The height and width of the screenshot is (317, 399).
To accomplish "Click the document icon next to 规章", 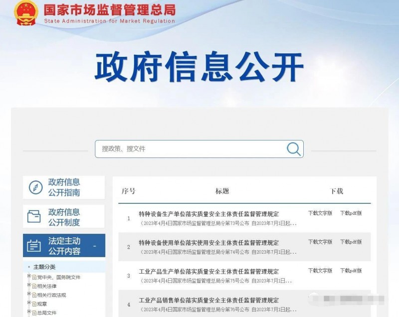I will point(34,304).
